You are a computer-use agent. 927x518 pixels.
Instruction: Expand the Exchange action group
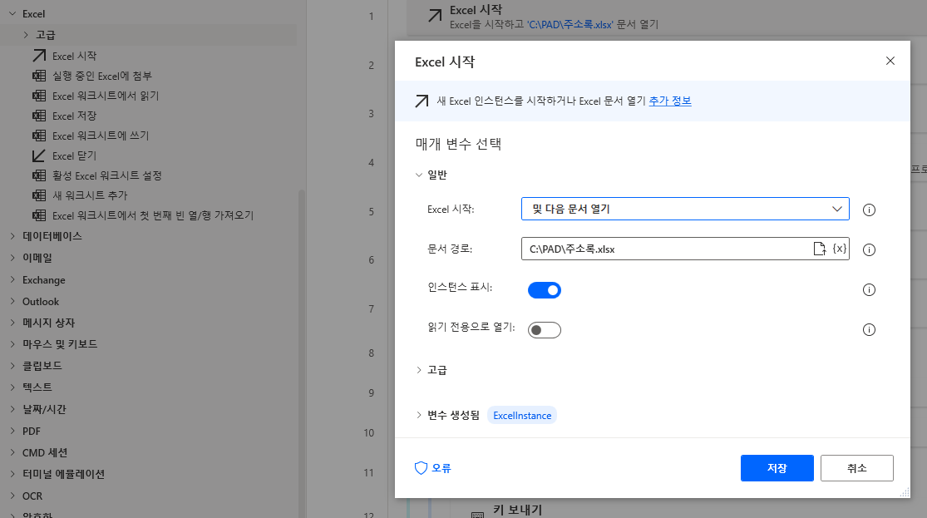point(12,279)
